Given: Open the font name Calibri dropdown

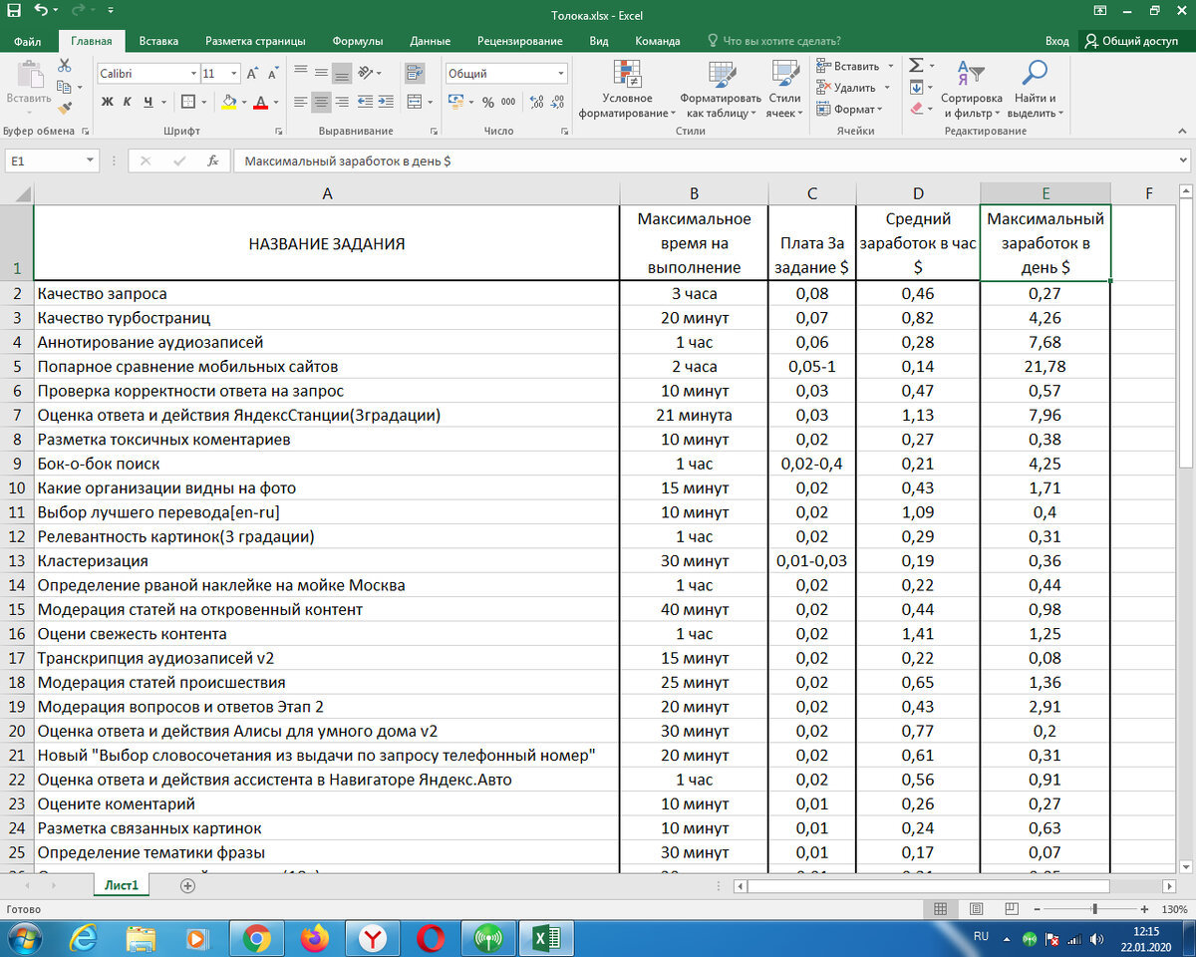Looking at the screenshot, I should click(x=193, y=74).
